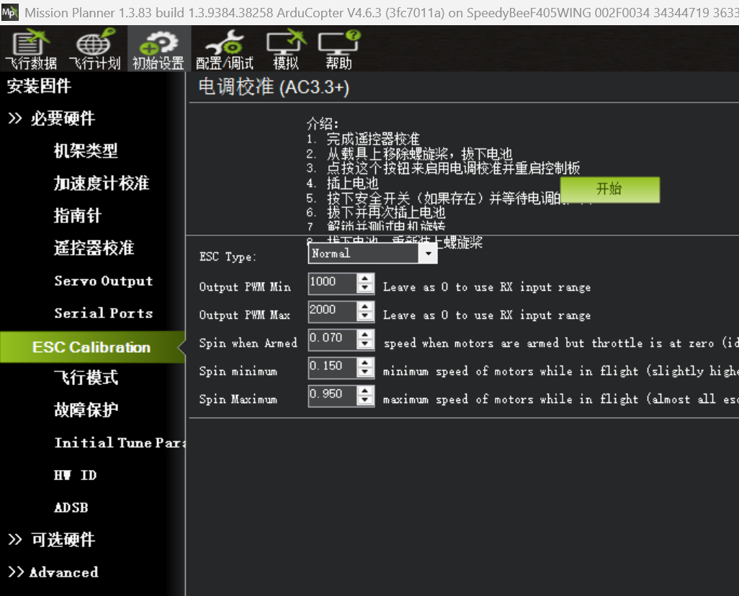Viewport: 739px width, 596px height.
Task: Decrease Spin when Armed with down arrow
Action: pyautogui.click(x=364, y=344)
